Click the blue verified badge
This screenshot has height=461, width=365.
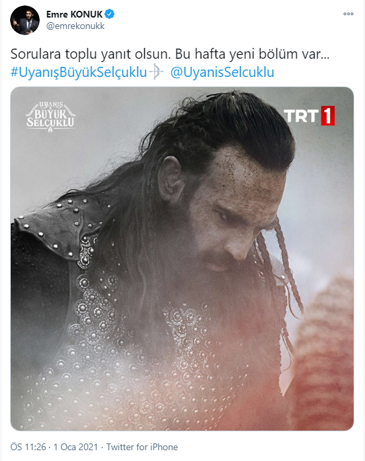tap(110, 13)
